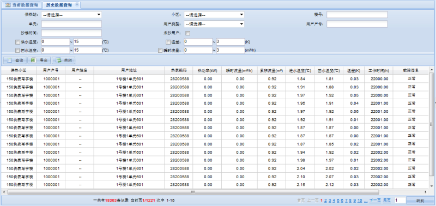Click the vertical scrollbar down arrow
Image resolution: width=436 pixels, height=206 pixels.
coord(432,186)
